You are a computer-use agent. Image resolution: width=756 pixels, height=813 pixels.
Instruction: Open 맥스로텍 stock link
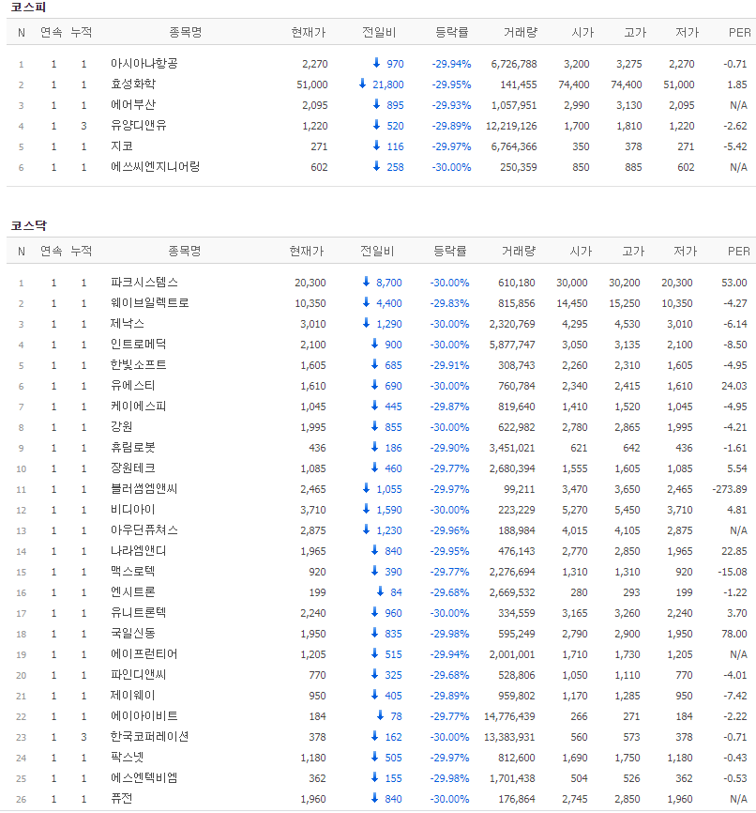133,572
